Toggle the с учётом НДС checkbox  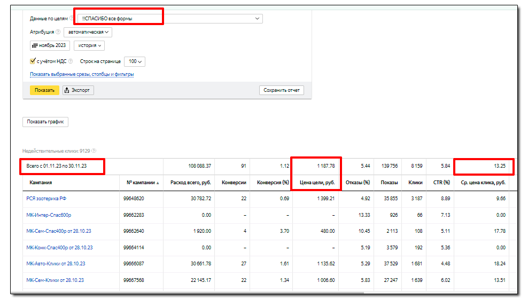pos(33,61)
